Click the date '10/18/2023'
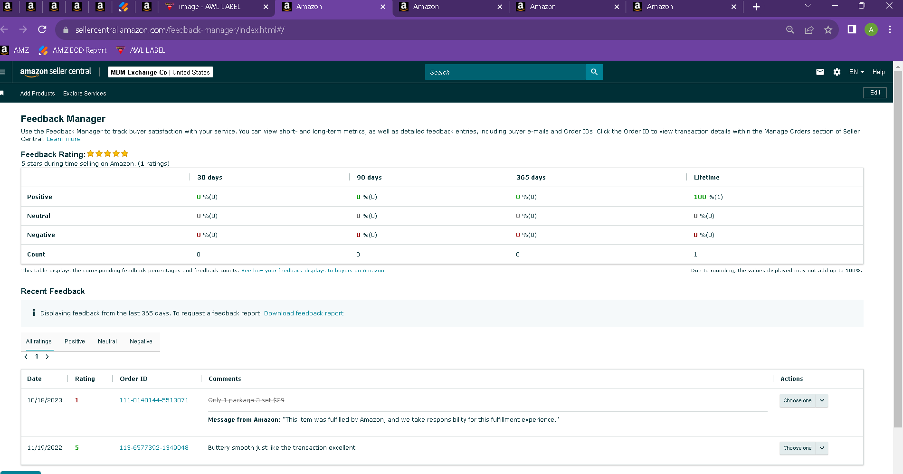This screenshot has height=474, width=903. click(x=45, y=400)
